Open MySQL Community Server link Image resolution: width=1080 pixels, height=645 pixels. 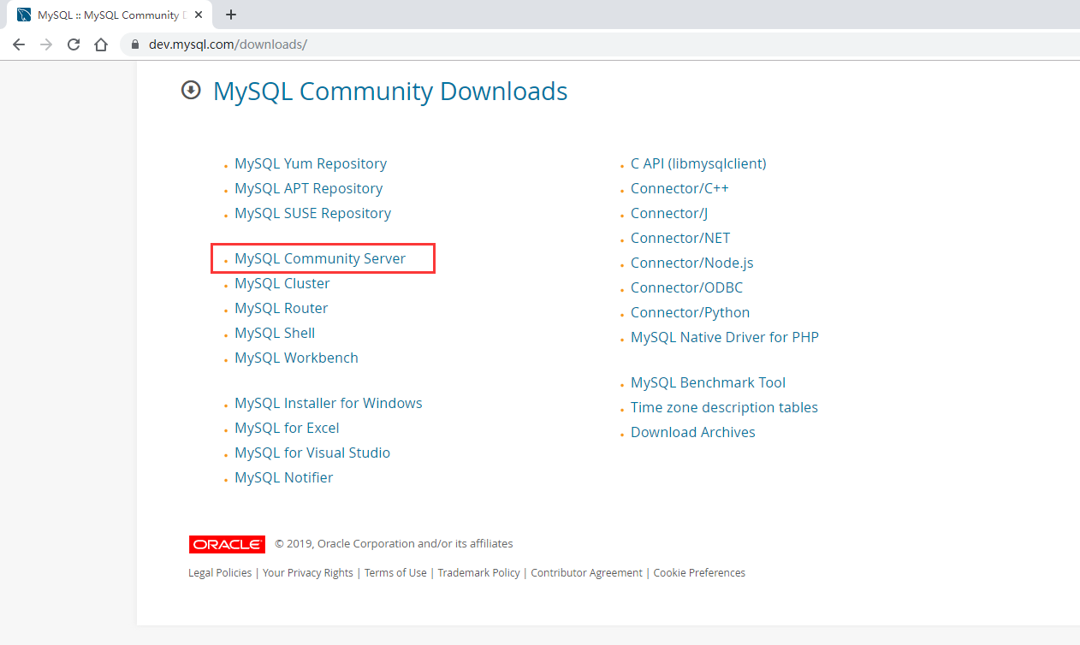320,258
